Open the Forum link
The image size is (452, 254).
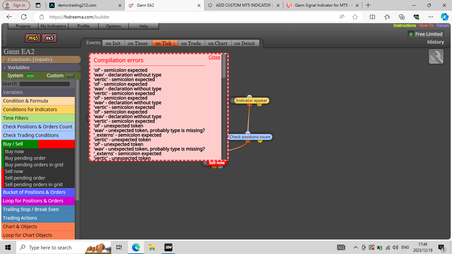pyautogui.click(x=443, y=25)
